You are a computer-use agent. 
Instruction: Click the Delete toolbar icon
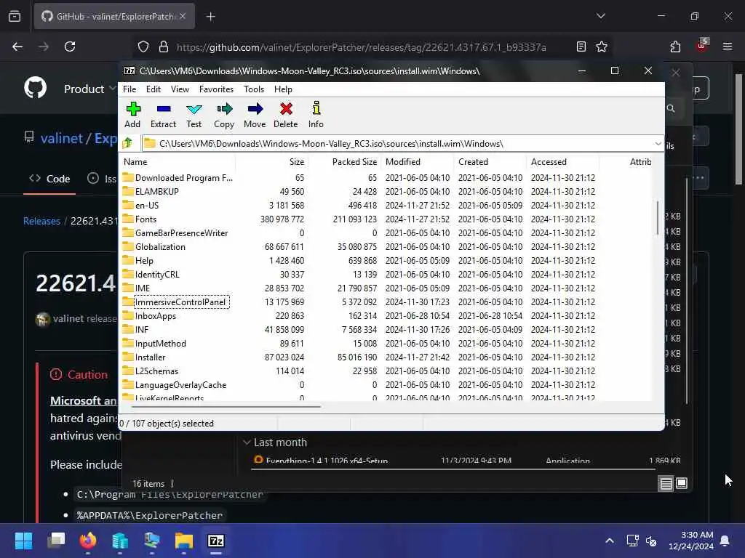285,115
